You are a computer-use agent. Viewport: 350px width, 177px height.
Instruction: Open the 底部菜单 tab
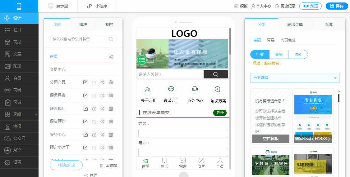click(295, 24)
